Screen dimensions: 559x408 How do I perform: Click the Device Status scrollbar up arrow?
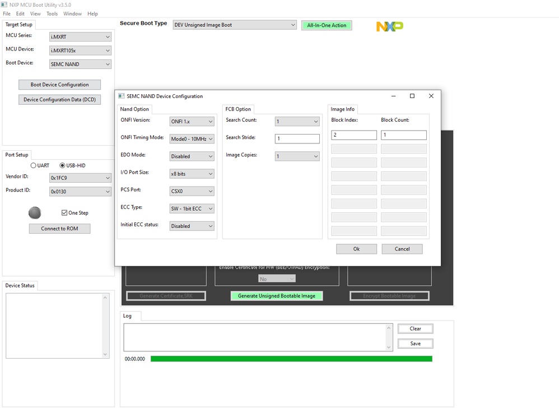coord(105,298)
